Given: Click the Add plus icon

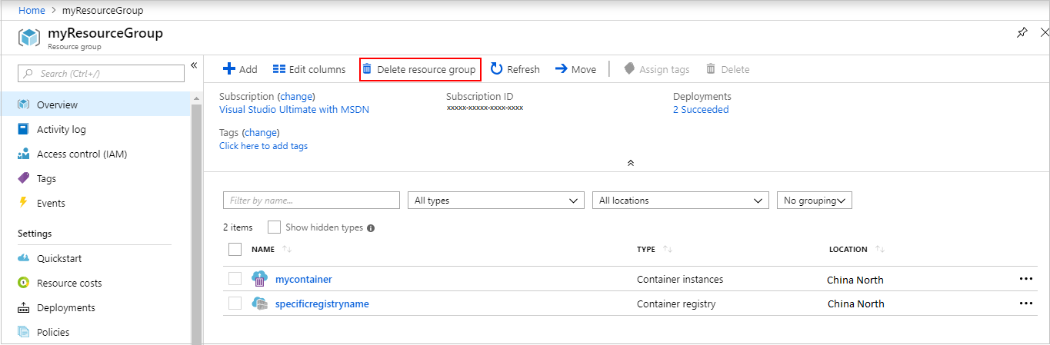Looking at the screenshot, I should pos(228,69).
